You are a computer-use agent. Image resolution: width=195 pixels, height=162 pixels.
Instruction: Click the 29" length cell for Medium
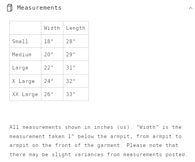(76, 54)
